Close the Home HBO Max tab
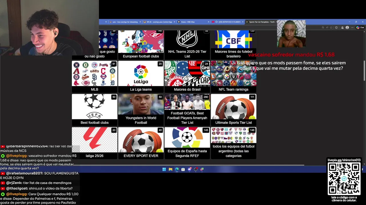The image size is (366, 205). point(209,22)
